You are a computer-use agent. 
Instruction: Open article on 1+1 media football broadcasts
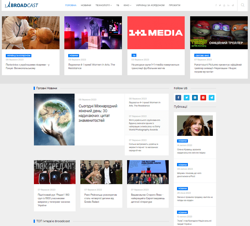tap(155, 66)
